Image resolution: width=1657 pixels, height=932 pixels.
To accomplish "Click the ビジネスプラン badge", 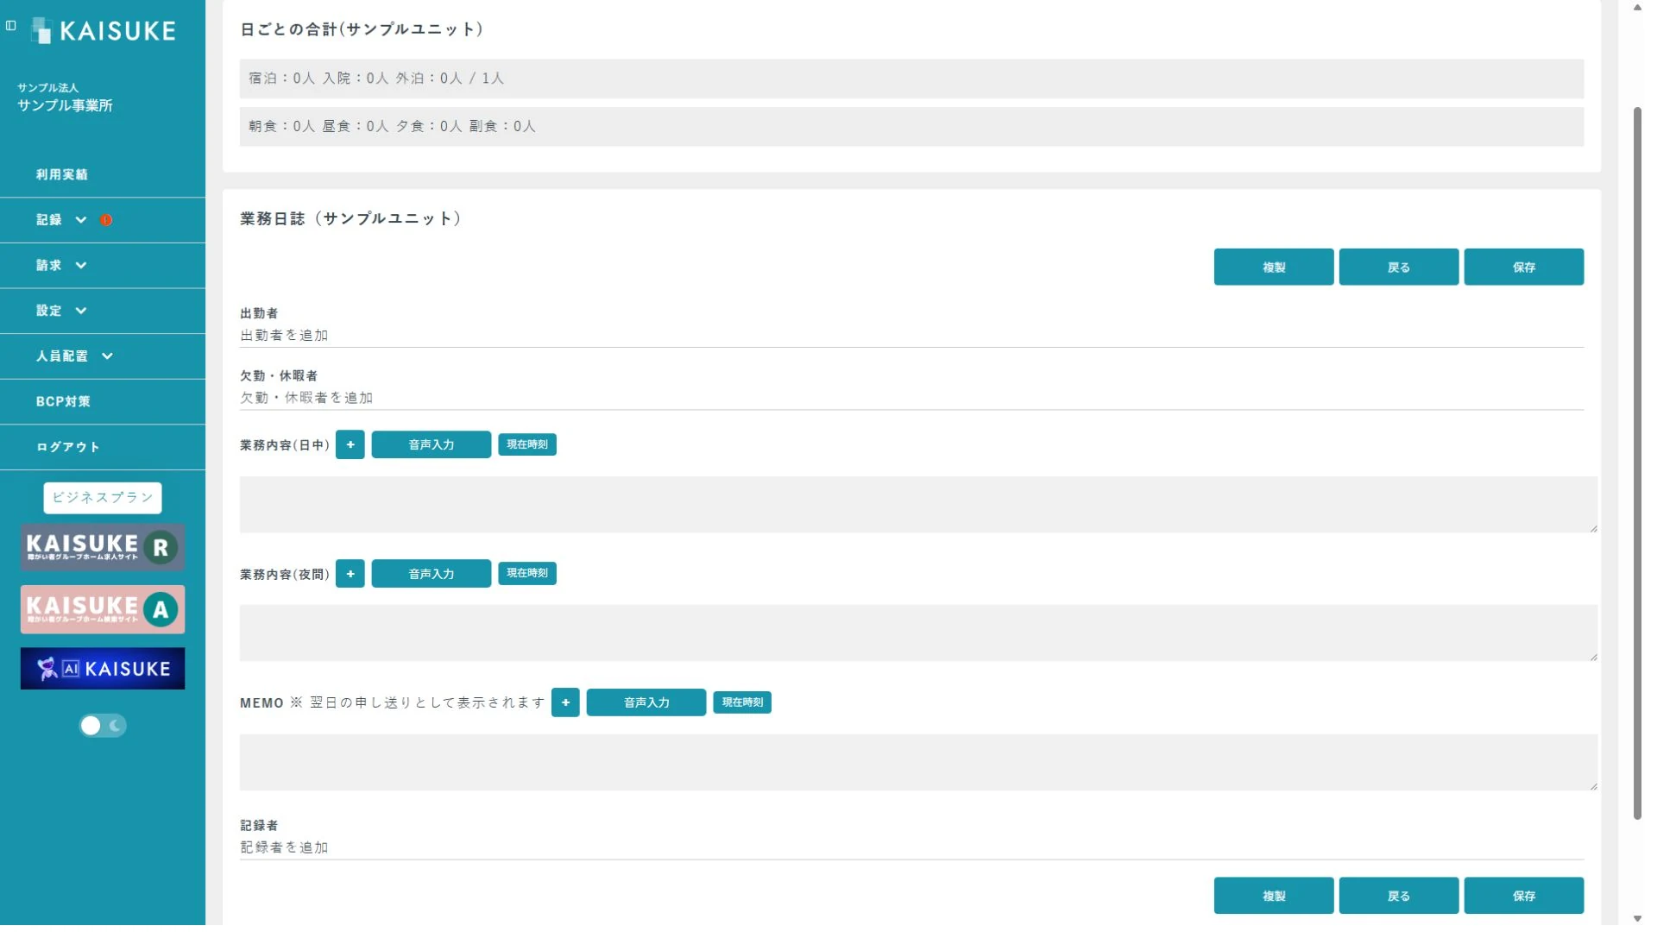I will 103,498.
